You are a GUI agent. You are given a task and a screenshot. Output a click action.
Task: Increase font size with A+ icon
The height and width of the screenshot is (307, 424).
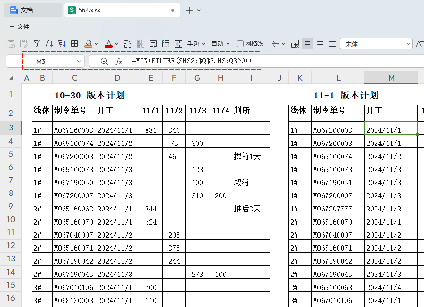tap(420, 44)
